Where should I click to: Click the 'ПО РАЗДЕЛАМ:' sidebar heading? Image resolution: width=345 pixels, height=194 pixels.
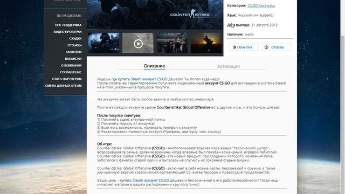pos(69,16)
